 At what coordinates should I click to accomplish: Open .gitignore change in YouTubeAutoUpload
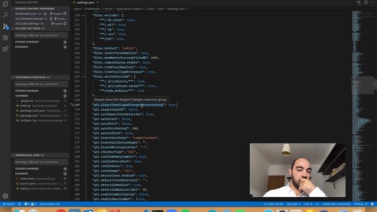(x=41, y=101)
